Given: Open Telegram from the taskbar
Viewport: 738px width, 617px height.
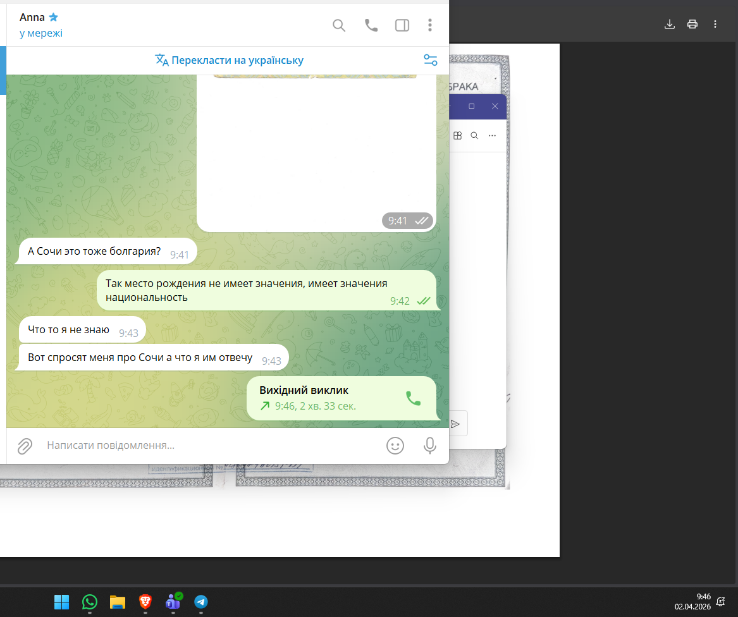Looking at the screenshot, I should click(x=201, y=602).
